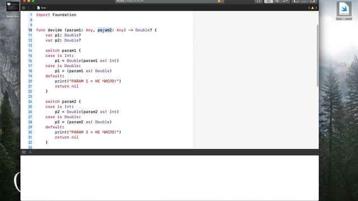Click line number 10 in the gutter
This screenshot has width=358, height=201.
pos(30,30)
